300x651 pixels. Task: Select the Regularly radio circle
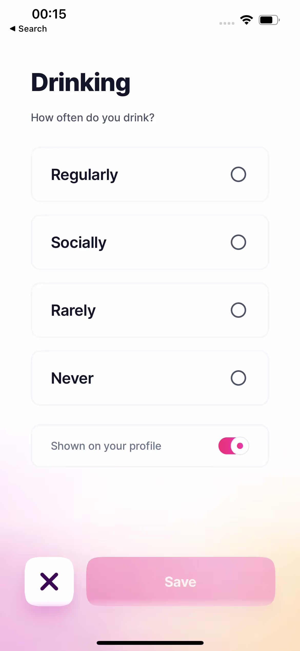click(238, 174)
